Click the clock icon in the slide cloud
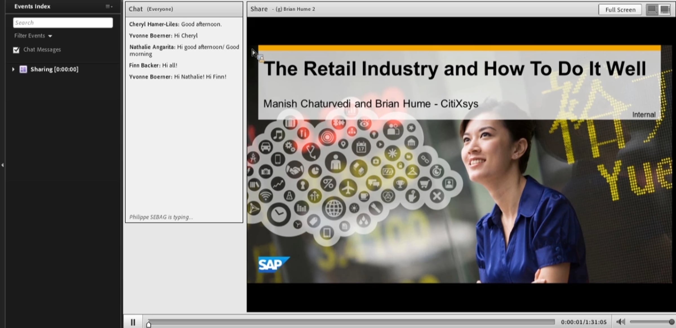The image size is (676, 328). (279, 214)
